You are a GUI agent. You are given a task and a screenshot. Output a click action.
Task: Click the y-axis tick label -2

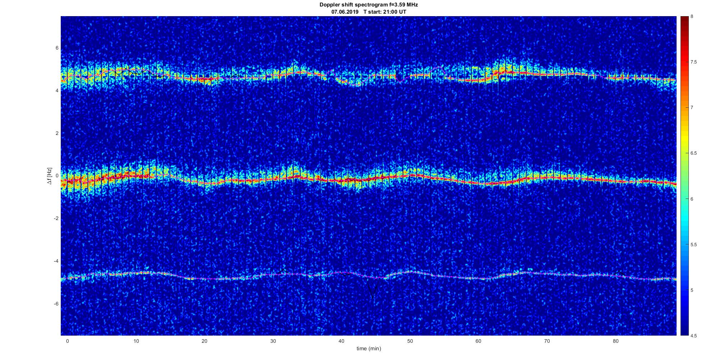56,219
